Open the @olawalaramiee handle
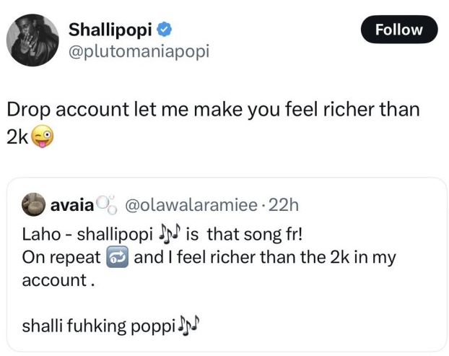The height and width of the screenshot is (356, 449). point(191,205)
